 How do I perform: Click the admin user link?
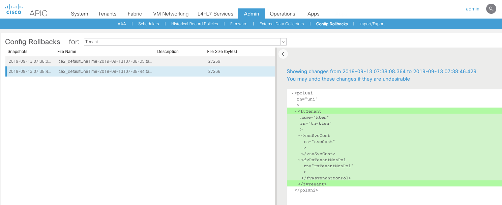point(472,9)
